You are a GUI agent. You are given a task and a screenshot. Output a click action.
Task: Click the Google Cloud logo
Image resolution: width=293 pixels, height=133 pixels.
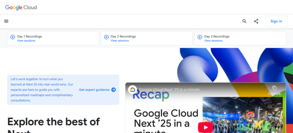21,7
